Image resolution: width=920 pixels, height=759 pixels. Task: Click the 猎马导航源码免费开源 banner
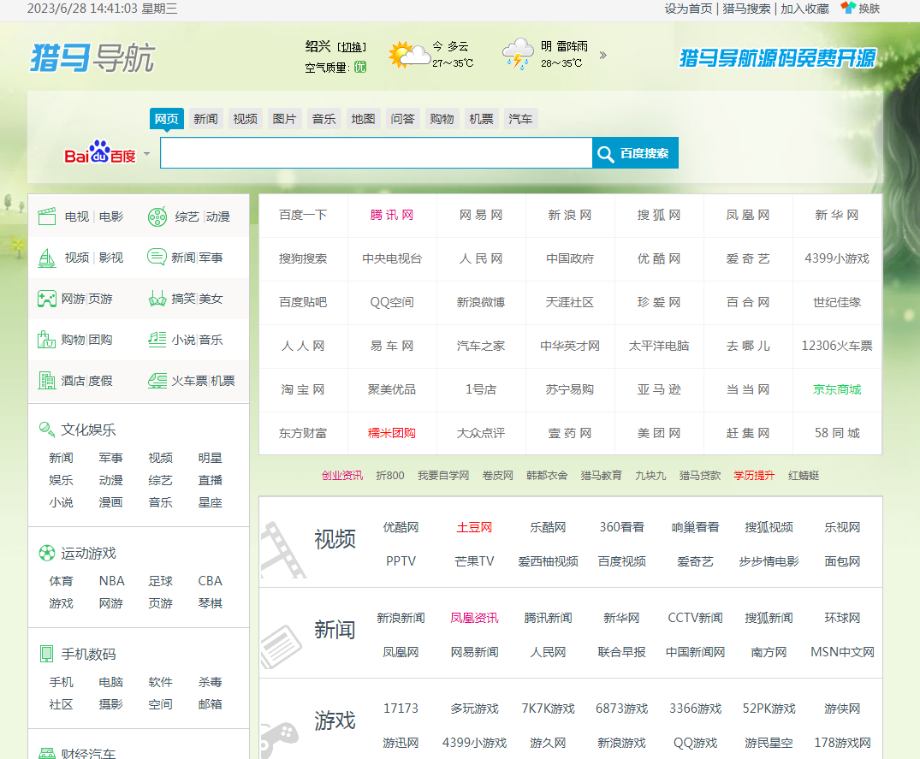777,57
